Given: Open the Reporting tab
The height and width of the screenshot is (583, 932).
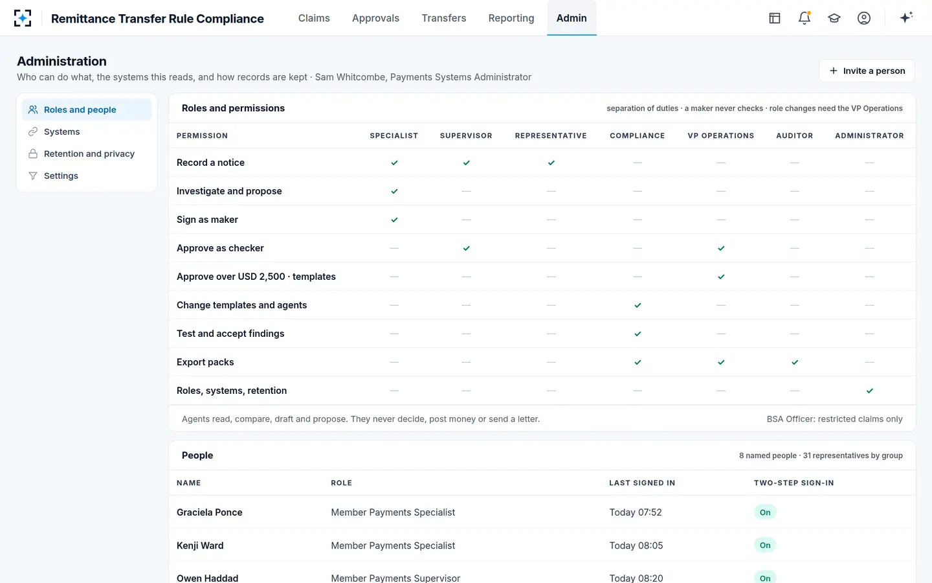Looking at the screenshot, I should tap(511, 18).
